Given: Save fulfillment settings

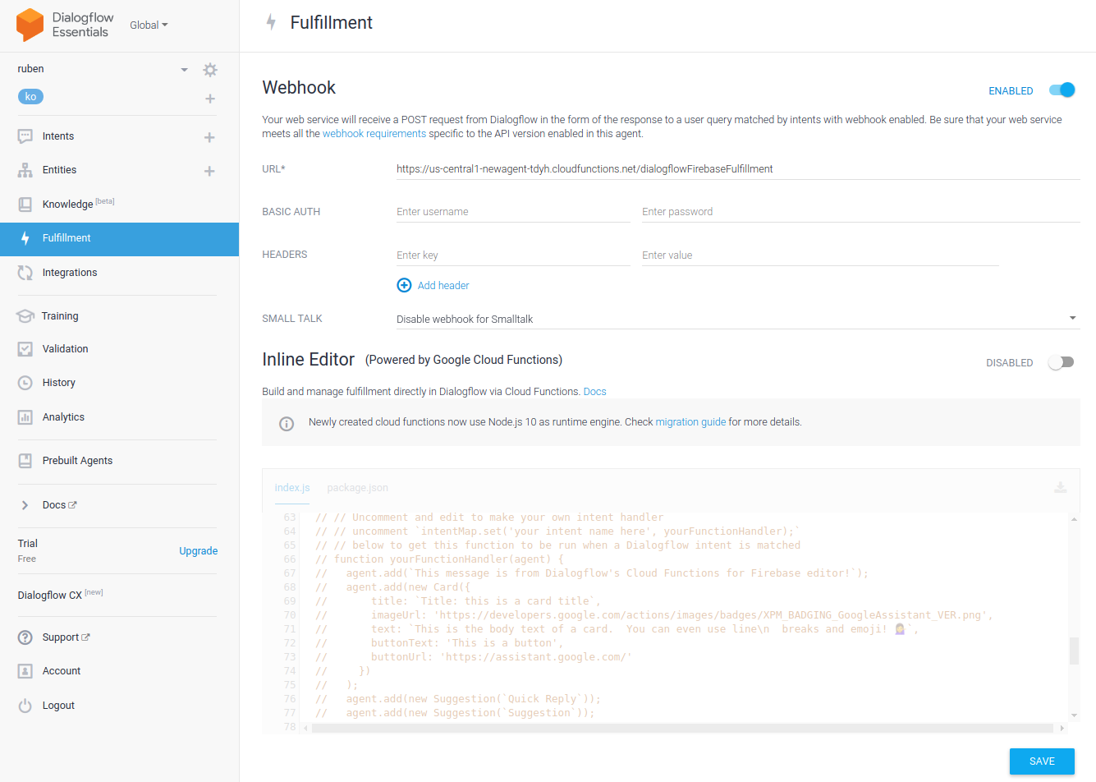Looking at the screenshot, I should coord(1042,761).
